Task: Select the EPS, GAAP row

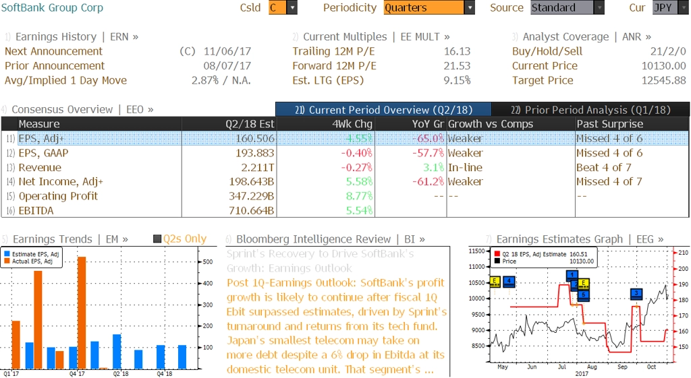Action: coord(345,153)
